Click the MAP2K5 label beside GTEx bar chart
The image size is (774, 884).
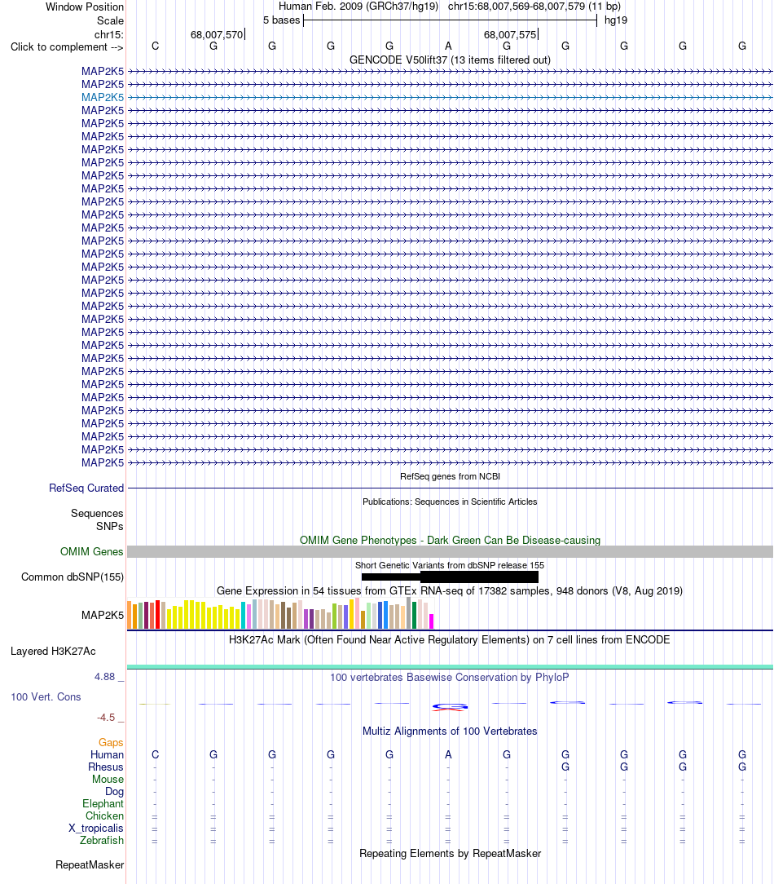103,615
